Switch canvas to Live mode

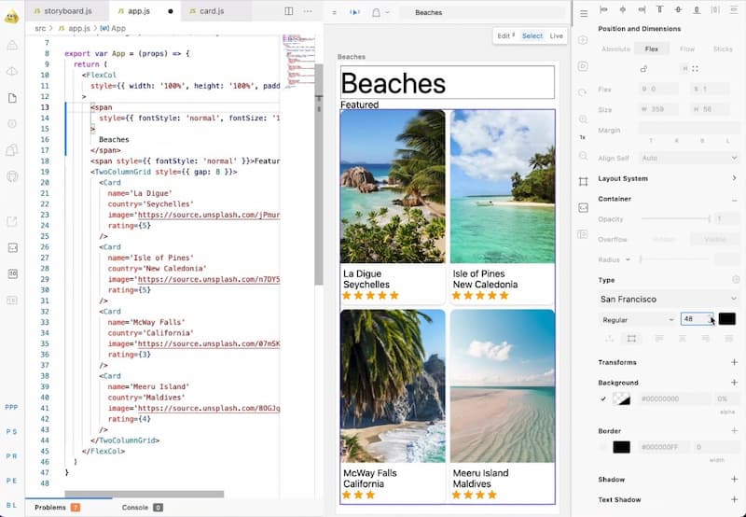point(556,35)
